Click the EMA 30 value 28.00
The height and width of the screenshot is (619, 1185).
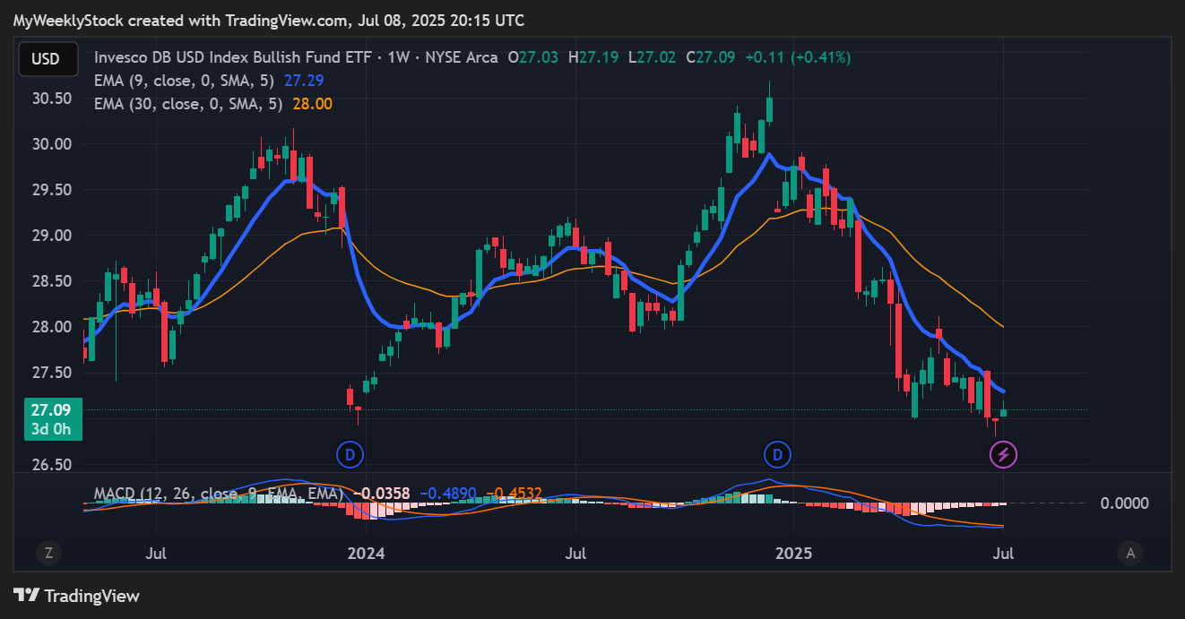click(x=314, y=104)
